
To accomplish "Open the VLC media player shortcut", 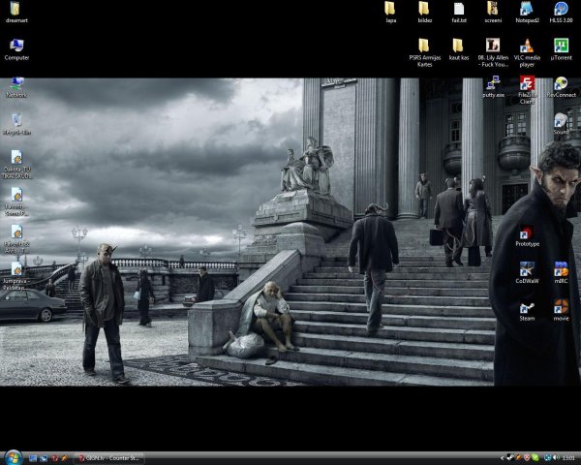I will [526, 46].
